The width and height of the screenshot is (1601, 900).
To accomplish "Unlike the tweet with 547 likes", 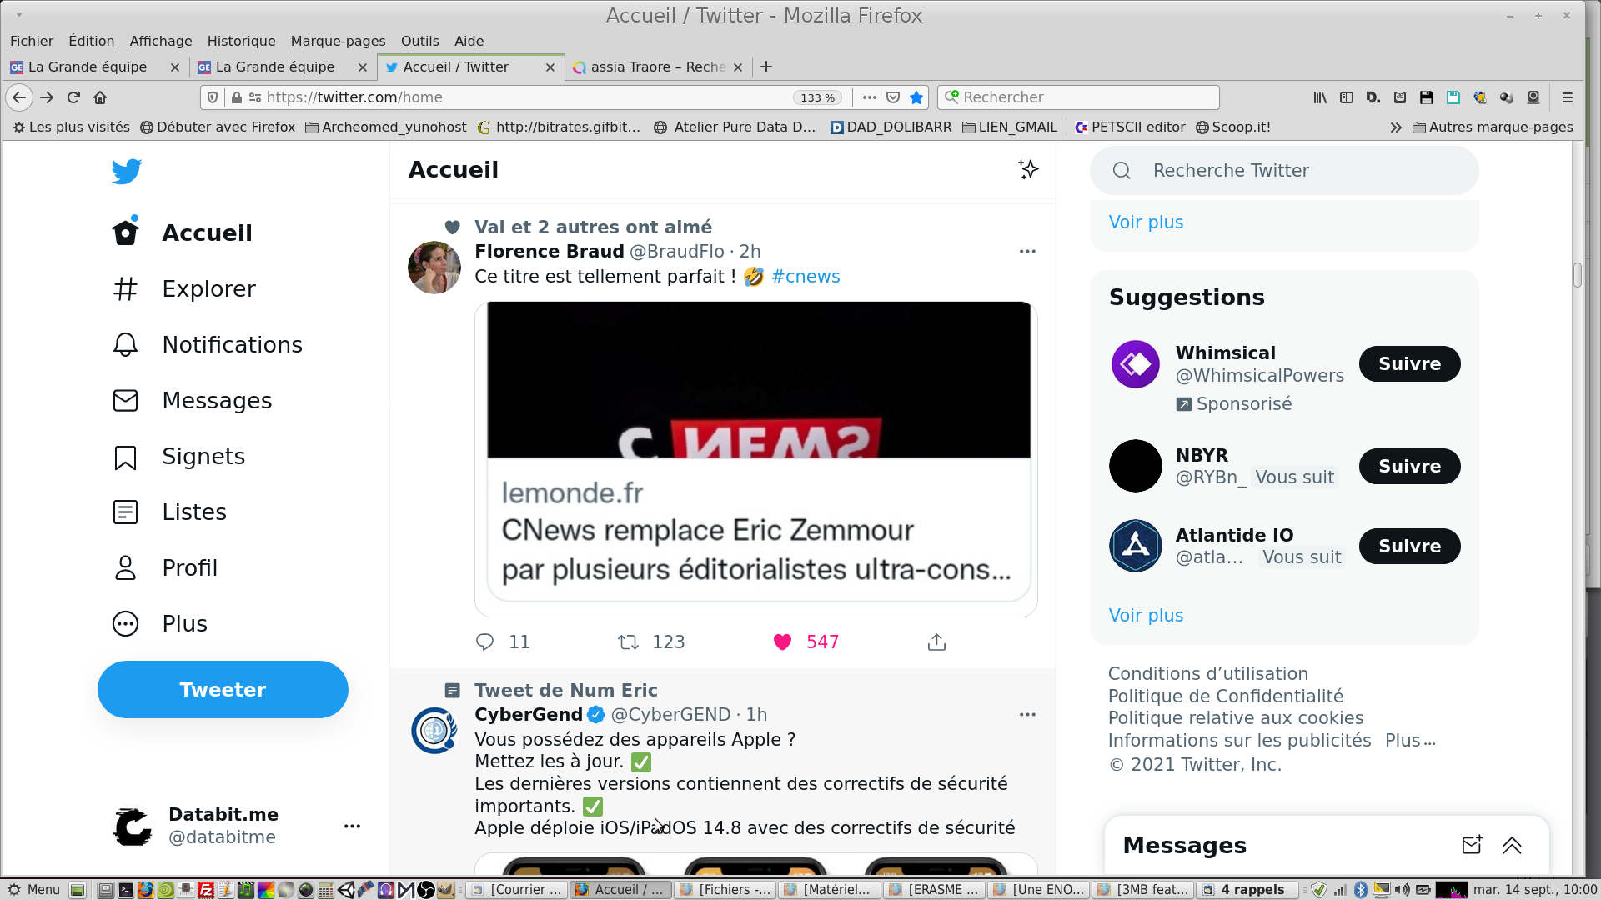I will [x=782, y=642].
